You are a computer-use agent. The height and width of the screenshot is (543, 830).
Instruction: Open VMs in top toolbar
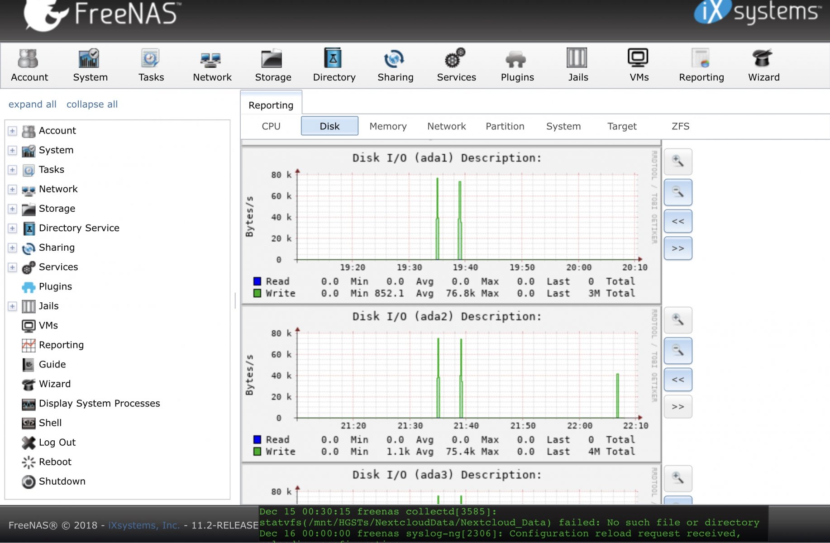point(639,66)
